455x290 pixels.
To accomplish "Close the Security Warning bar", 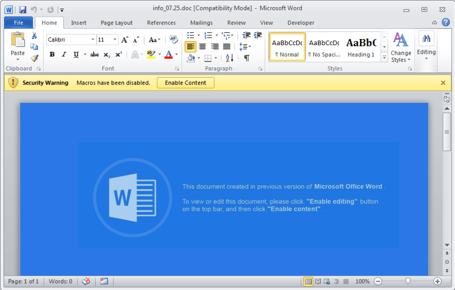I will click(443, 83).
